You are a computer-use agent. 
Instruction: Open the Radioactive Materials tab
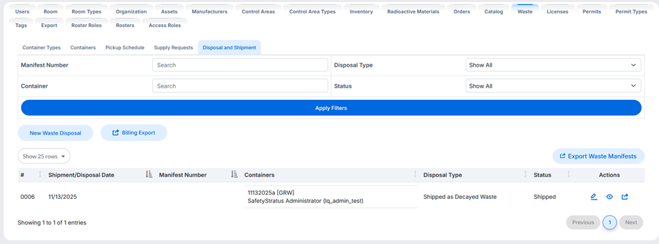[413, 11]
